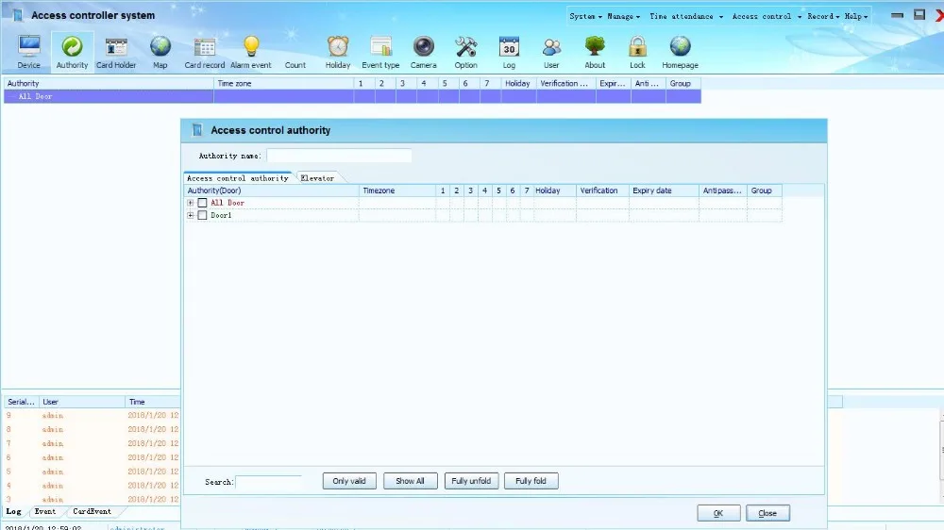This screenshot has height=530, width=944.
Task: Open the Option tools icon
Action: pos(466,52)
